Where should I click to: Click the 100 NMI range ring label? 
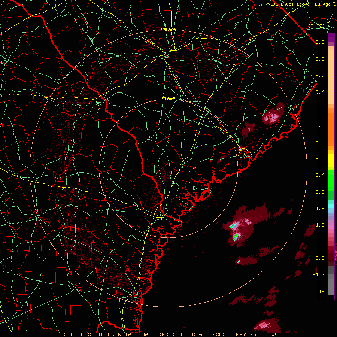tap(168, 30)
